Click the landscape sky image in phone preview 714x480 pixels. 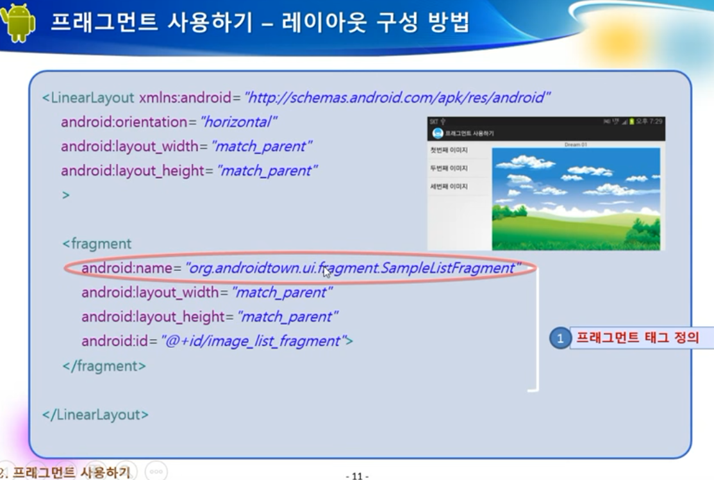point(576,199)
